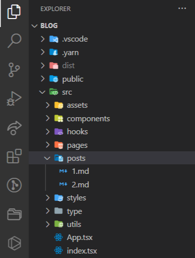This screenshot has width=195, height=258.
Task: Expand the styles folder chevron
Action: click(x=47, y=198)
